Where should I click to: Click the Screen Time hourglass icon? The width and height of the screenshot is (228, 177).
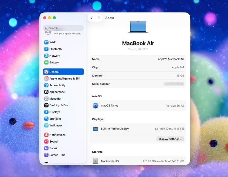click(x=46, y=155)
